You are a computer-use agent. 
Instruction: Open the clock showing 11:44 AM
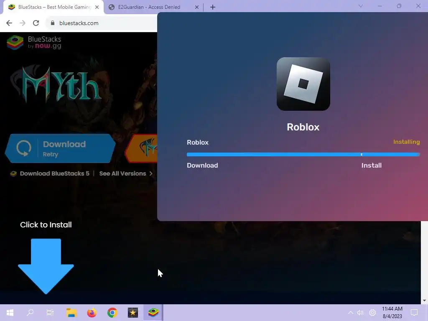point(392,313)
